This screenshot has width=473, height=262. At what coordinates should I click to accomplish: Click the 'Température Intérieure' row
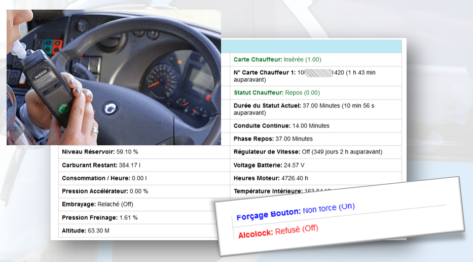(316, 191)
